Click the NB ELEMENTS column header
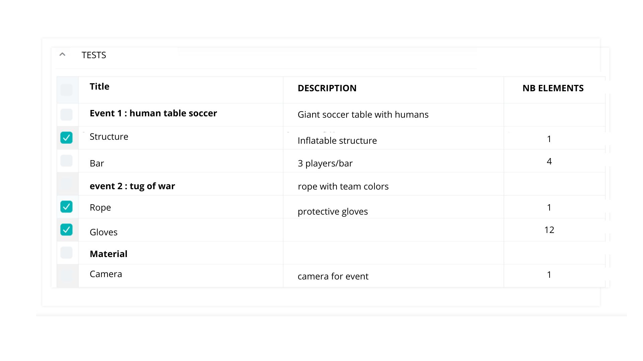 pos(553,88)
